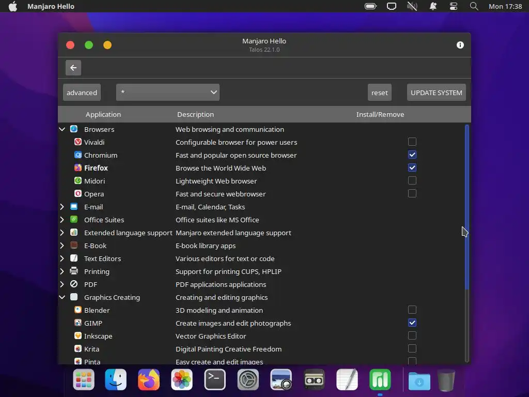Screen dimensions: 529x397
Task: Click the E-mail category icon
Action: click(74, 207)
